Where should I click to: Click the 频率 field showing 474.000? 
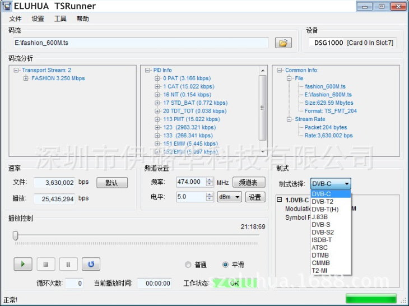click(192, 182)
